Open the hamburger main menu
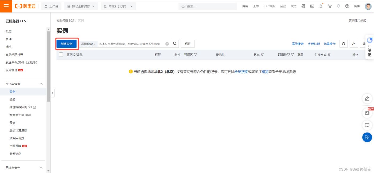374x173 pixels. pos(6,6)
